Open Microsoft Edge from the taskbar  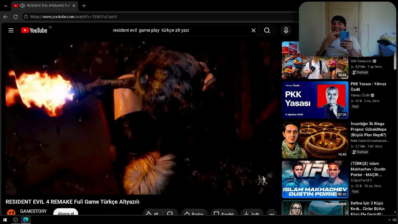tap(26, 220)
